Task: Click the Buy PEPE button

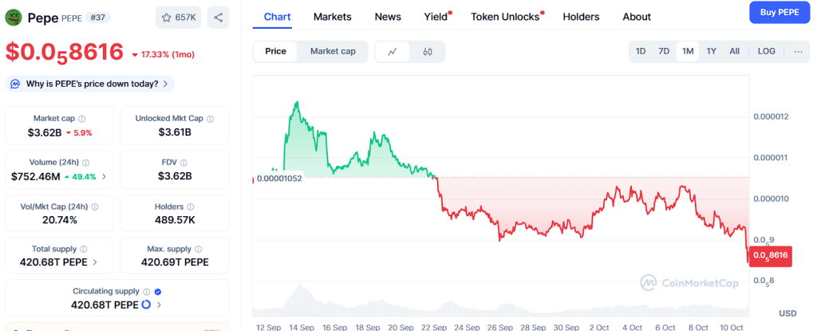Action: click(779, 13)
